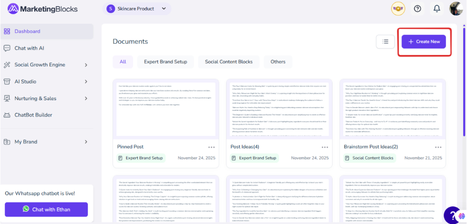The width and height of the screenshot is (467, 224).
Task: Open the Pinned Post options menu
Action: click(x=212, y=147)
